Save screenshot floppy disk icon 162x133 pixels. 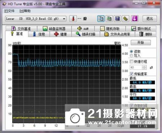coord(117,19)
